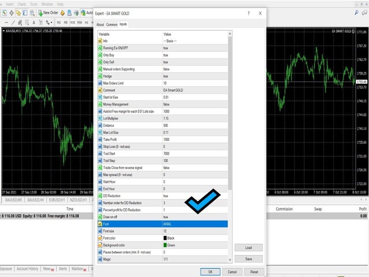Select the equidistant channel tool
The image size is (369, 277).
point(20,23)
